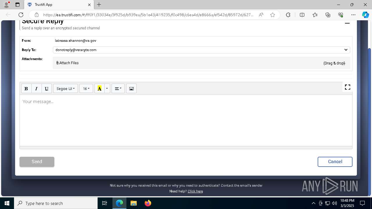Screen dimensions: 372x209
Task: Open the Reply To address dropdown
Action: [201, 50]
